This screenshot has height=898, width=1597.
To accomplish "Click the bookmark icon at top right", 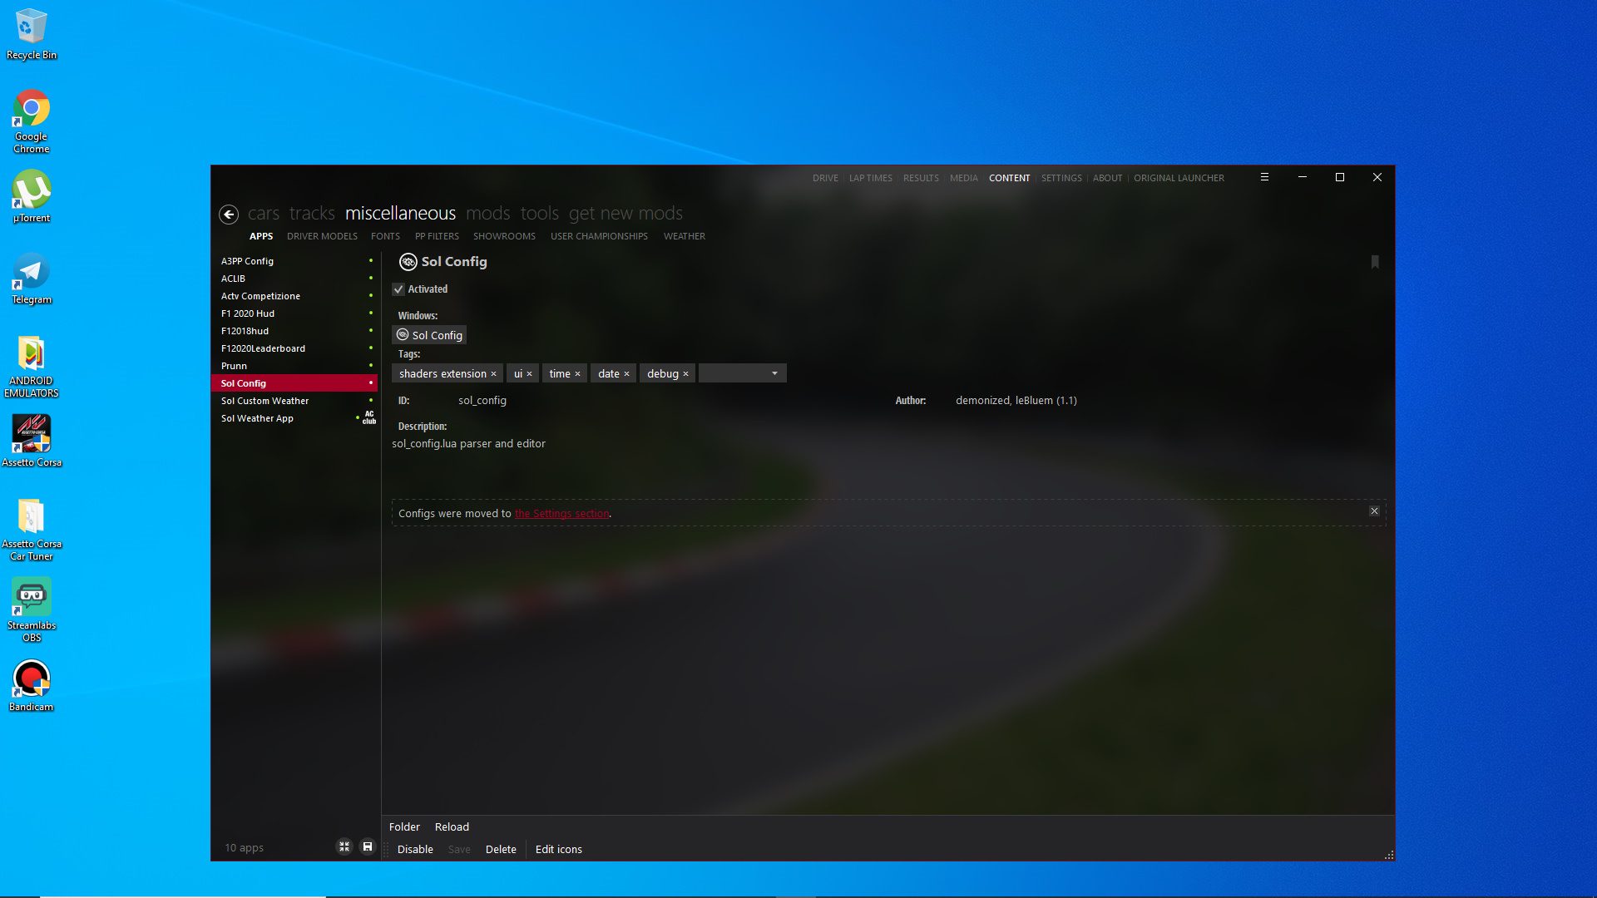I will click(x=1375, y=263).
